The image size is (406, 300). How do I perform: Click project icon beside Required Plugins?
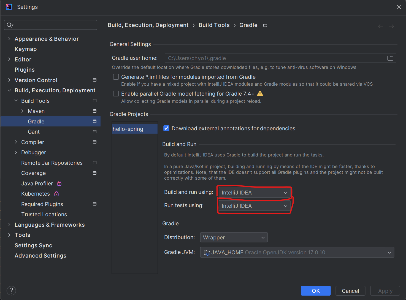(95, 204)
